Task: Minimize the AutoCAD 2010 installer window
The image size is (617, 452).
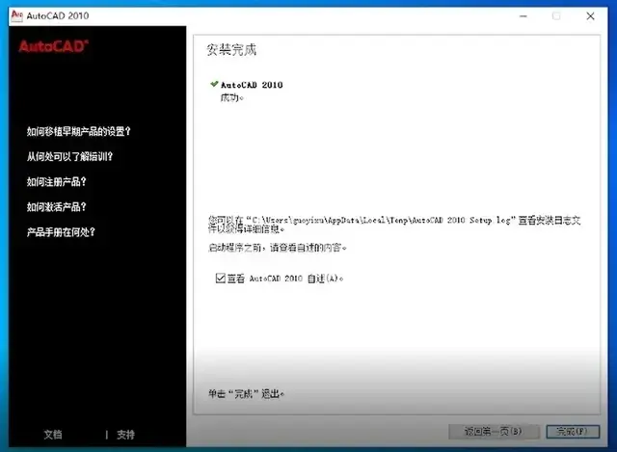Action: point(523,16)
